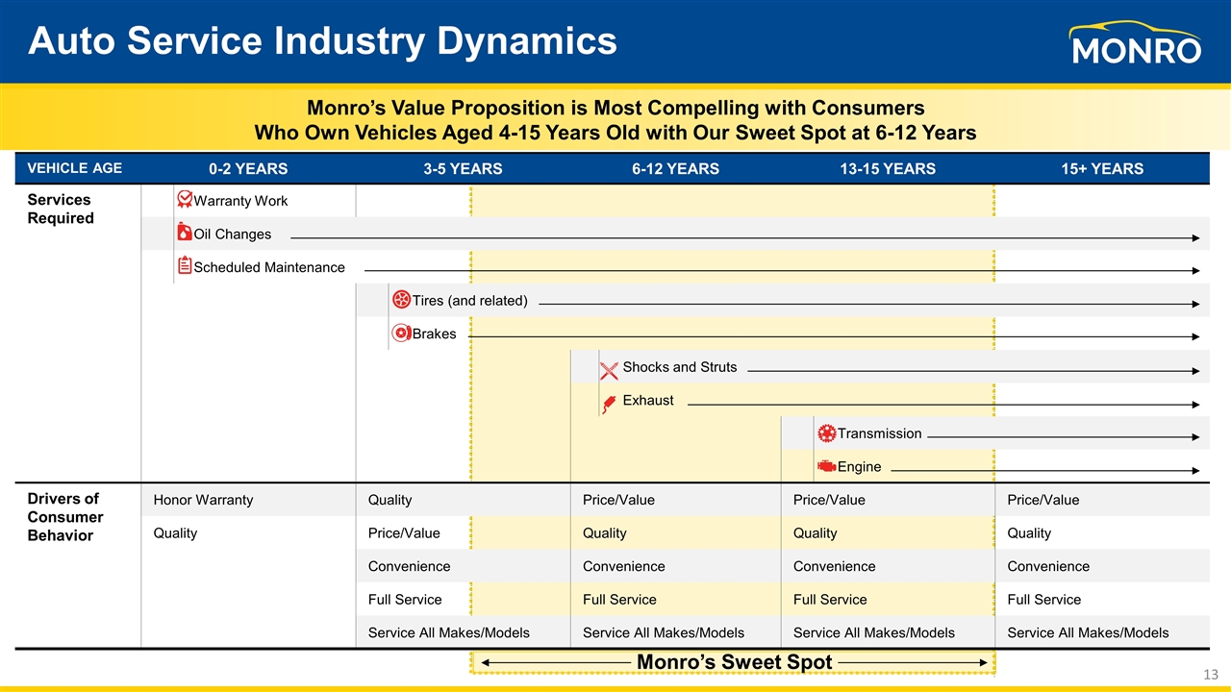Click the '6-12 YEARS' column header
The height and width of the screenshot is (692, 1231).
(x=675, y=169)
